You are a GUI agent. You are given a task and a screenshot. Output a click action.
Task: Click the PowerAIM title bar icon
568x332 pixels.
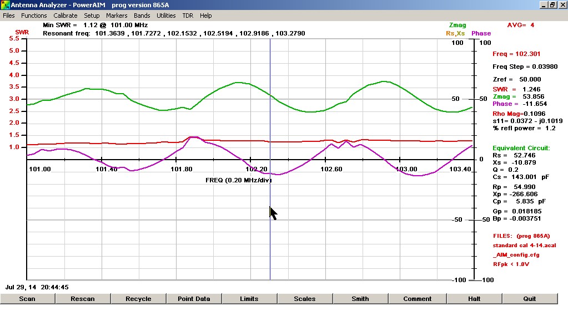pyautogui.click(x=6, y=5)
